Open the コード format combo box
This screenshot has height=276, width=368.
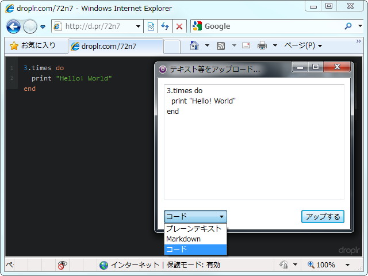(x=195, y=216)
